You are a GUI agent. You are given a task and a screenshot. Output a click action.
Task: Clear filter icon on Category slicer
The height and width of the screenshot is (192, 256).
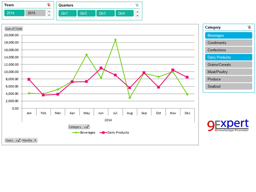click(x=249, y=27)
